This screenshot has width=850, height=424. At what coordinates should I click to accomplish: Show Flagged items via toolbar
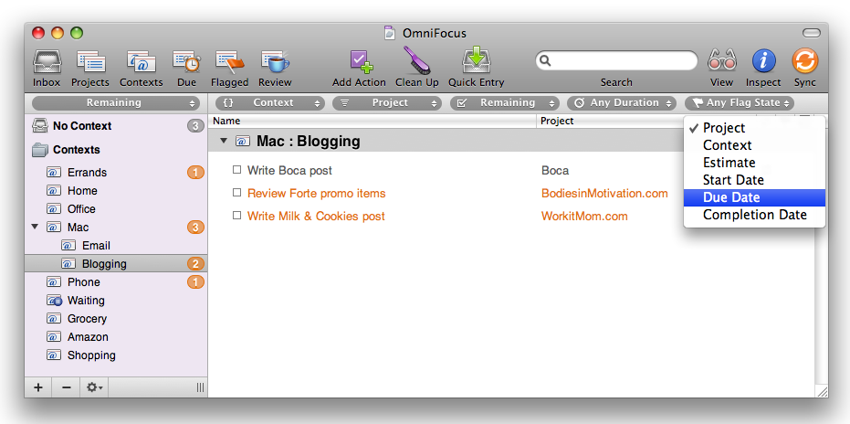pos(229,62)
